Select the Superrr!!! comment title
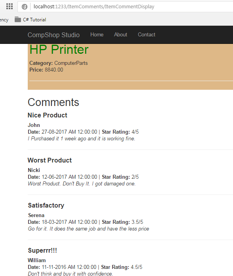The height and width of the screenshot is (276, 233). (x=42, y=250)
